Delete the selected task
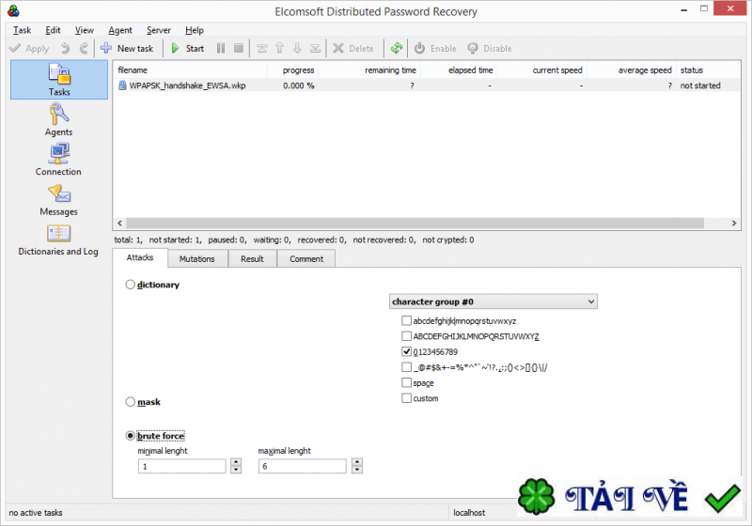Viewport: 752px width, 526px height. coord(353,49)
